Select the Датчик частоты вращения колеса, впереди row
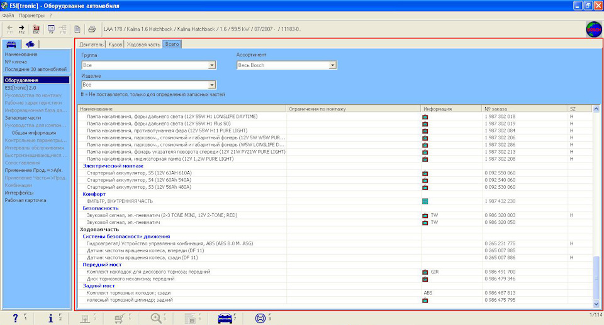This screenshot has height=325, width=604. coord(335,251)
